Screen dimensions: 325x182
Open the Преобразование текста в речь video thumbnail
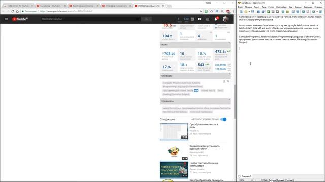coord(174,131)
